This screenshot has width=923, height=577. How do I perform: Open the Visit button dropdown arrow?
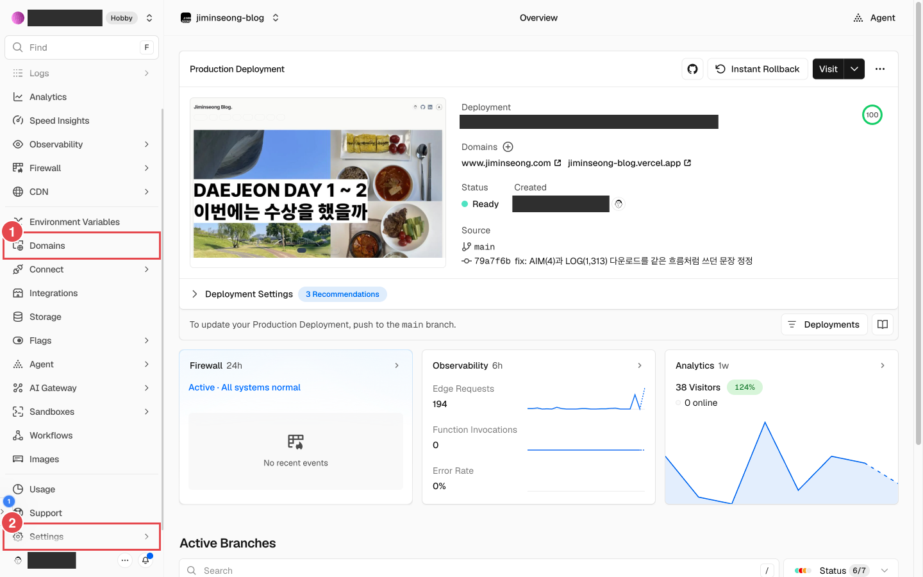(854, 69)
